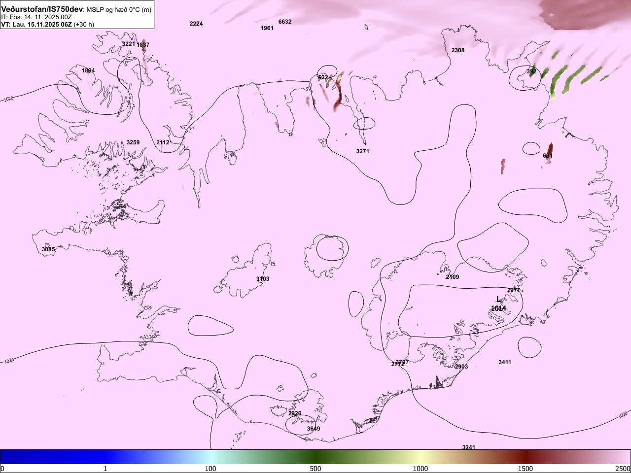Click the map label 3411
This screenshot has width=631, height=473.
pos(505,362)
